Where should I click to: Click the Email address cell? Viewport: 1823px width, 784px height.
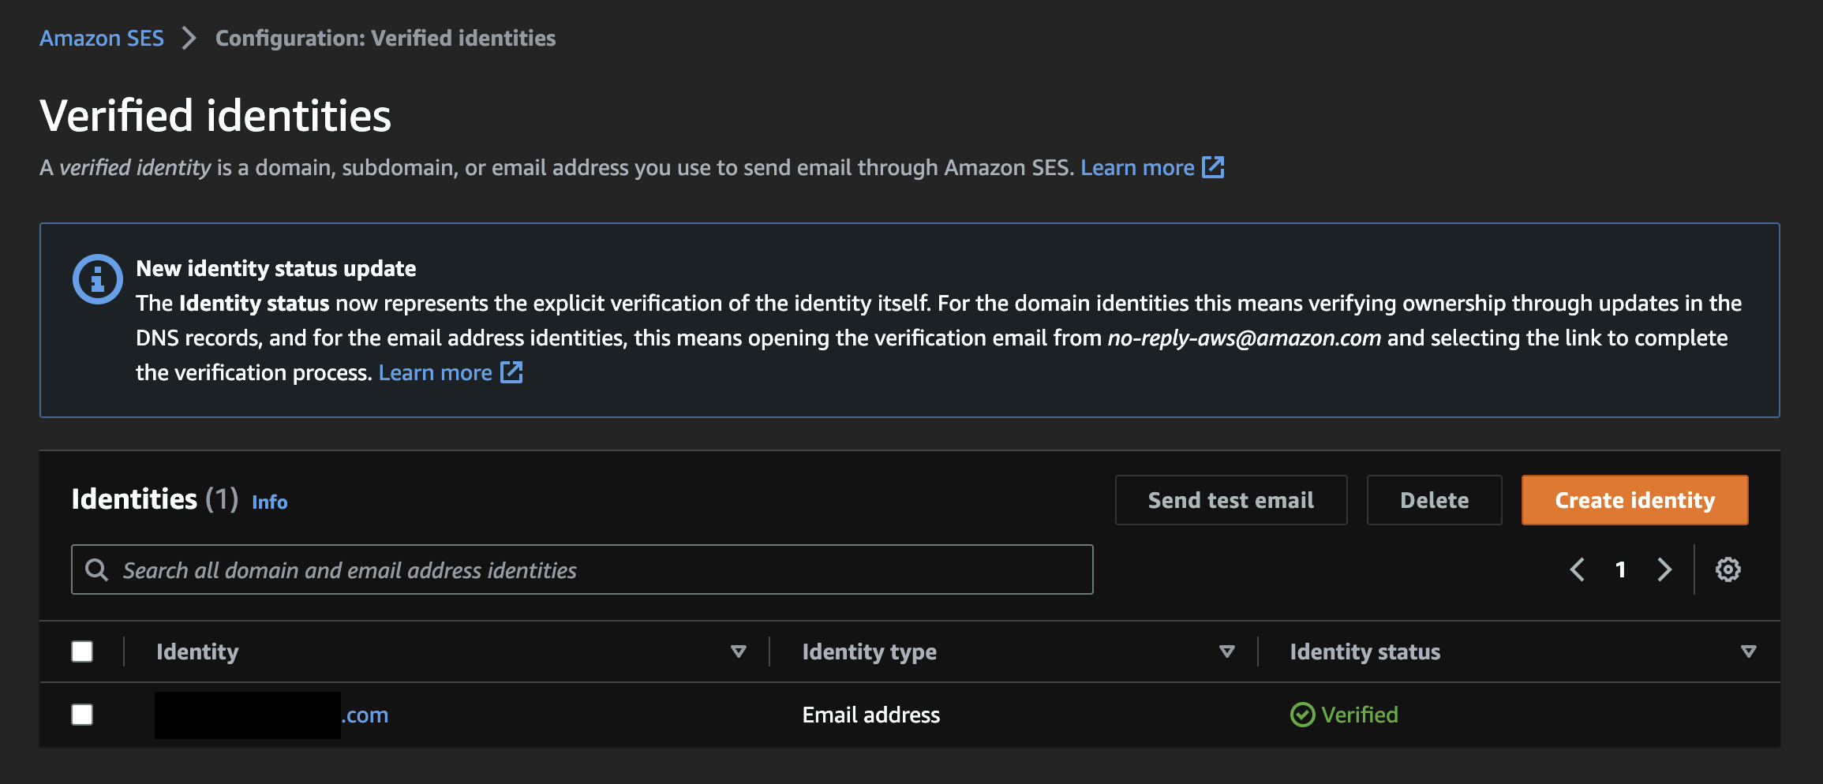click(x=871, y=715)
